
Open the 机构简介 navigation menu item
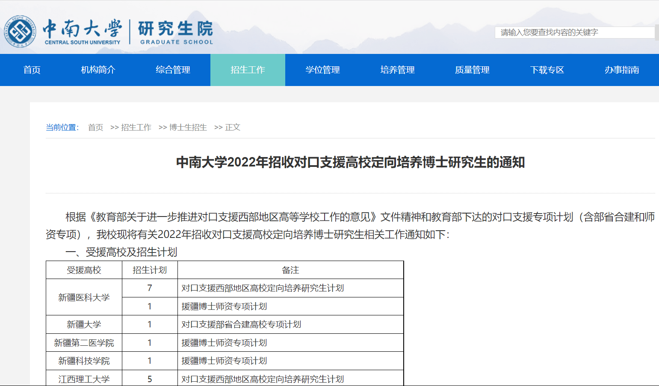(x=98, y=70)
